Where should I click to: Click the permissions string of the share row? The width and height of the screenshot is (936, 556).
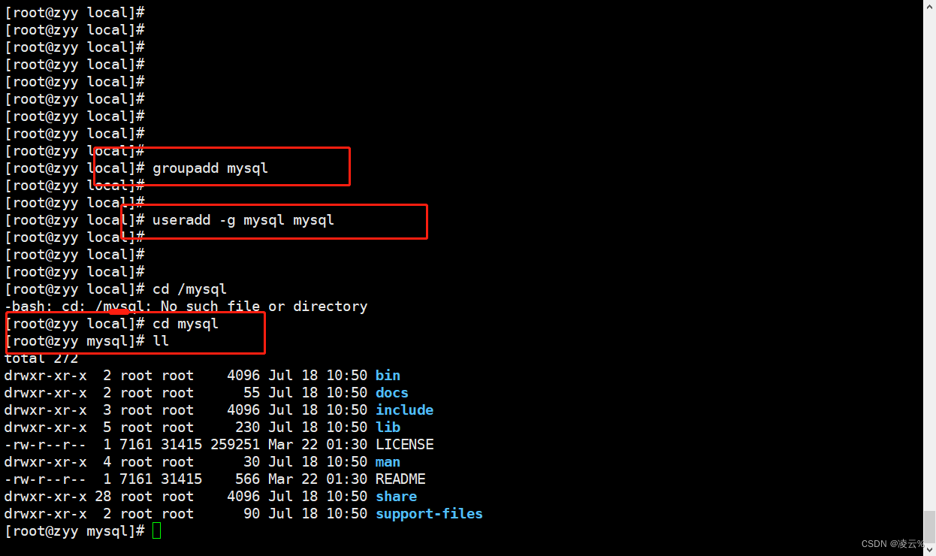pyautogui.click(x=45, y=497)
